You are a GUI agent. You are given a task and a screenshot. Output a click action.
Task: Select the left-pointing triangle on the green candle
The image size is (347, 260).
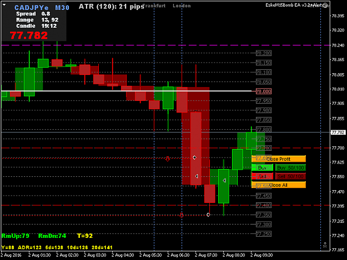click(224, 181)
